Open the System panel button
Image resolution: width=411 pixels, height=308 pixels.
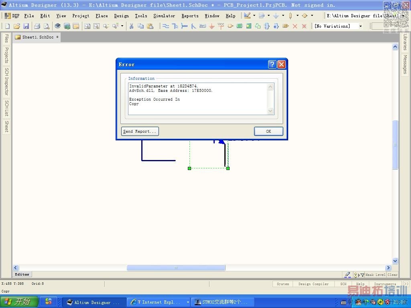pos(283,284)
